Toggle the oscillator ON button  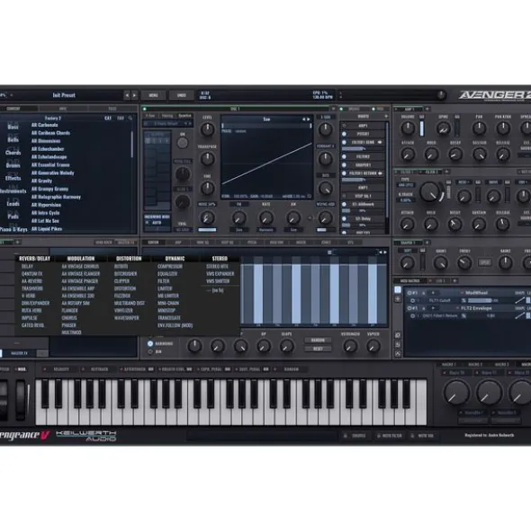(x=183, y=143)
